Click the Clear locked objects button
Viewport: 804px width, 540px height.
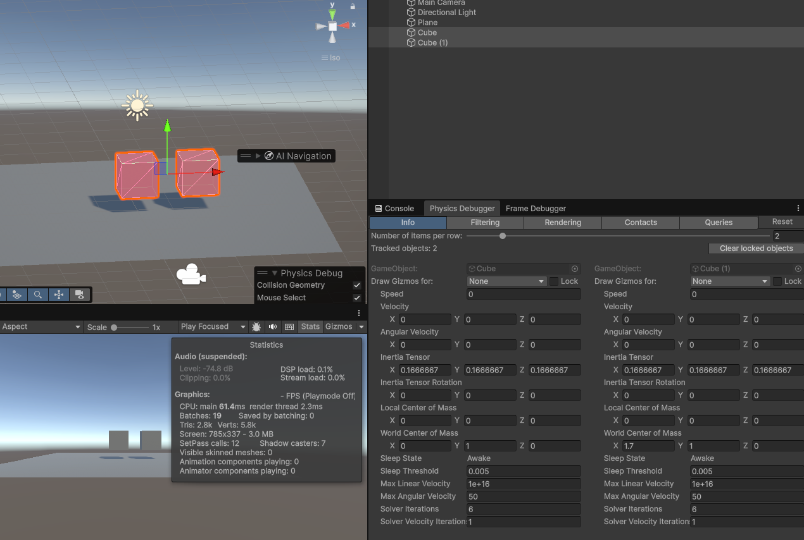click(x=756, y=249)
